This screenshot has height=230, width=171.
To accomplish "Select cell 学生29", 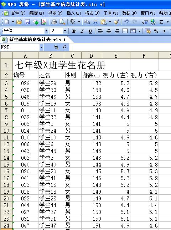I will pyautogui.click(x=51, y=83).
